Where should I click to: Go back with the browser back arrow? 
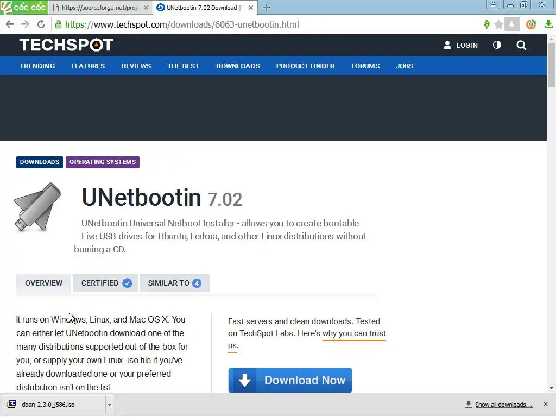click(10, 24)
